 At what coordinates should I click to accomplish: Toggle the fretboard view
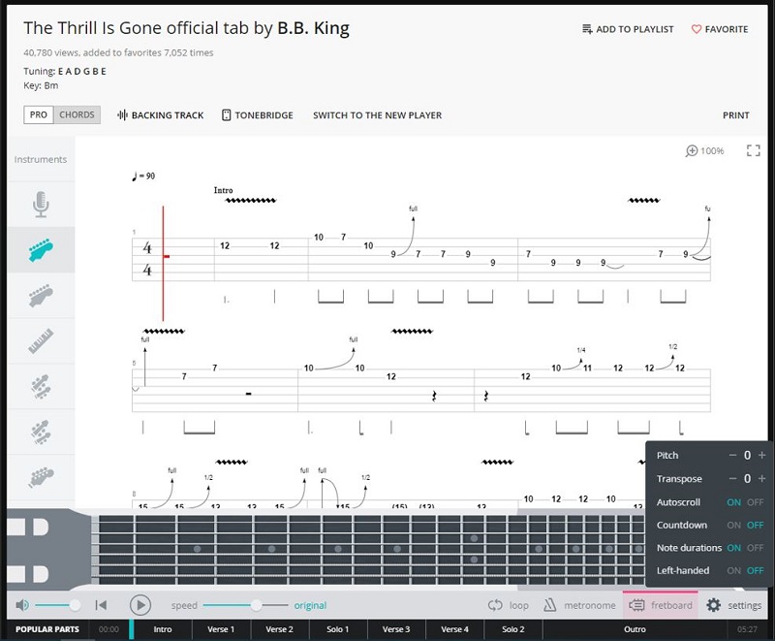(661, 605)
